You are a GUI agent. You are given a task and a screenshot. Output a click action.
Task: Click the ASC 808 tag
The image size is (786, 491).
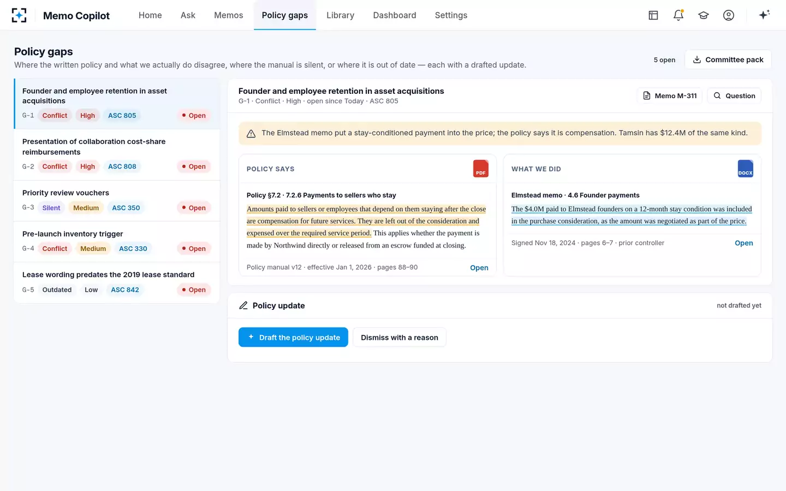coord(122,166)
